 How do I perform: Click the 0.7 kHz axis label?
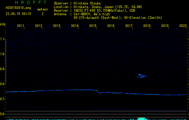pos(2,99)
